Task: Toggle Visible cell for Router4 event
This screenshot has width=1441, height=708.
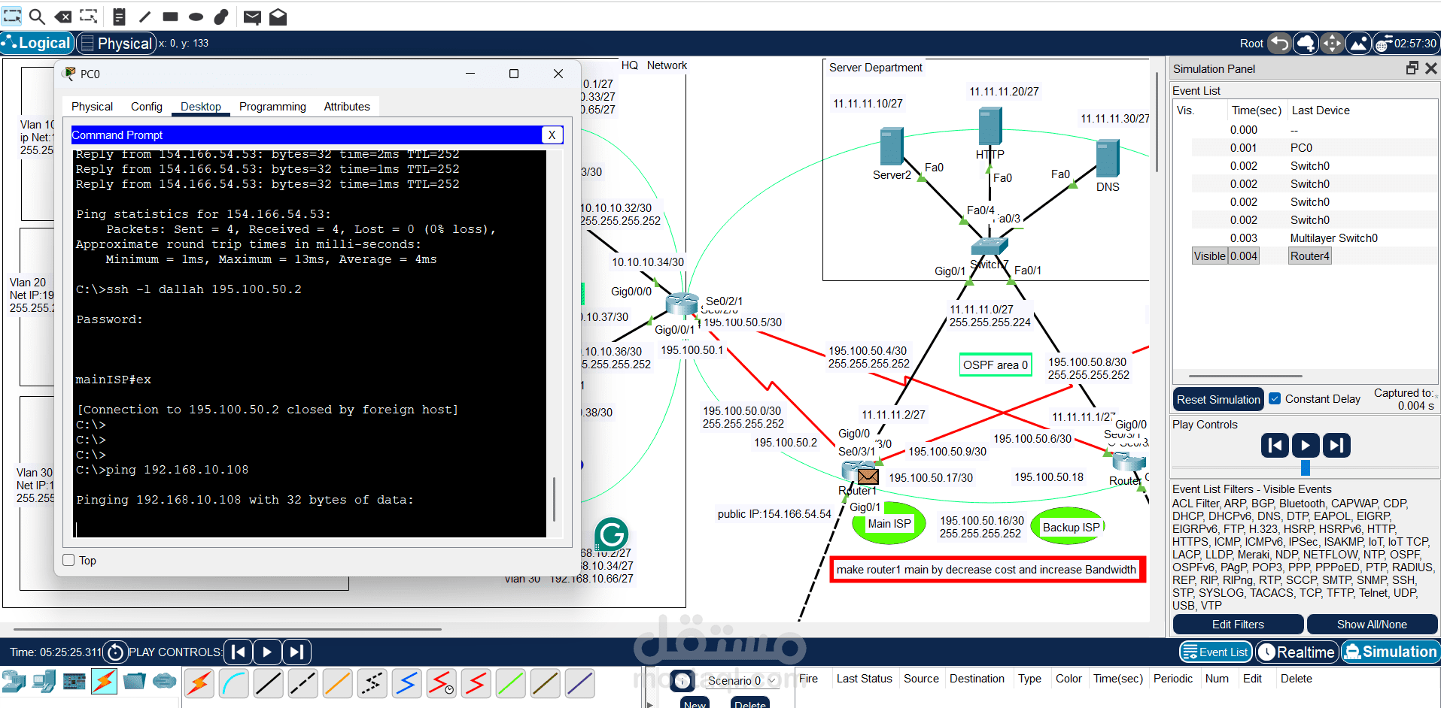Action: coord(1209,256)
